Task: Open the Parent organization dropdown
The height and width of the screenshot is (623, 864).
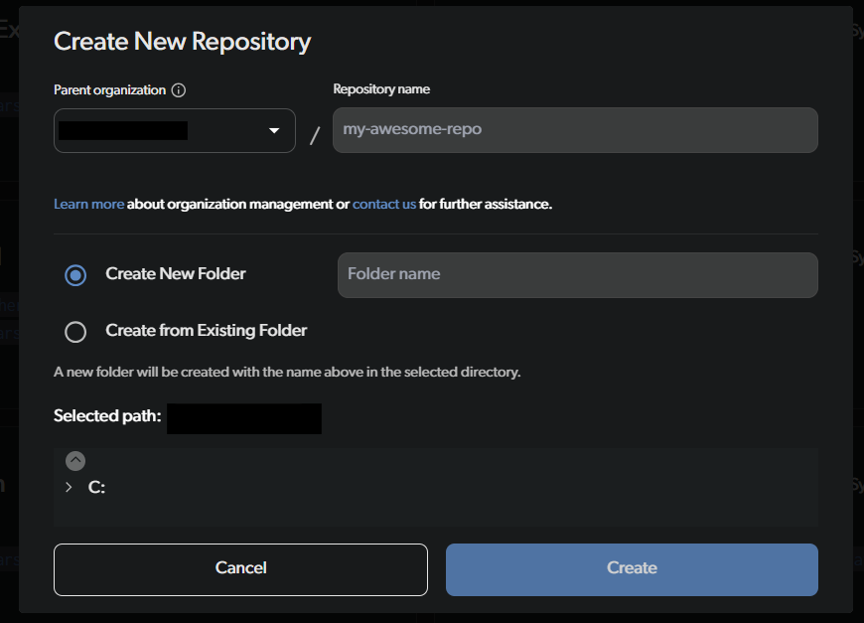Action: [x=174, y=130]
